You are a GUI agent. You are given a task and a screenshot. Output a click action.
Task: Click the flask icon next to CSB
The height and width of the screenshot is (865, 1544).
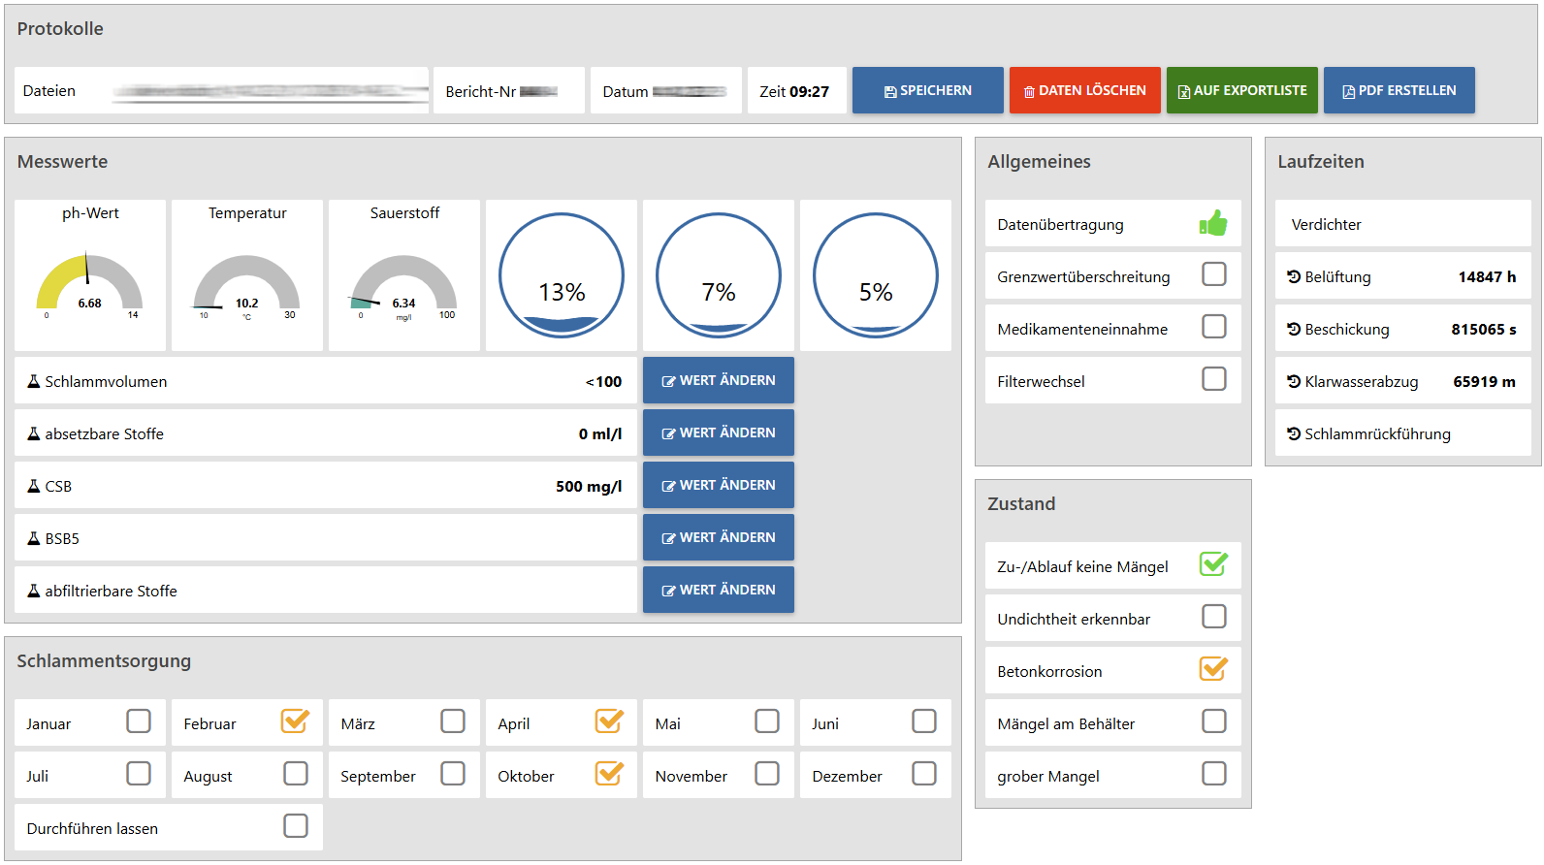[34, 486]
